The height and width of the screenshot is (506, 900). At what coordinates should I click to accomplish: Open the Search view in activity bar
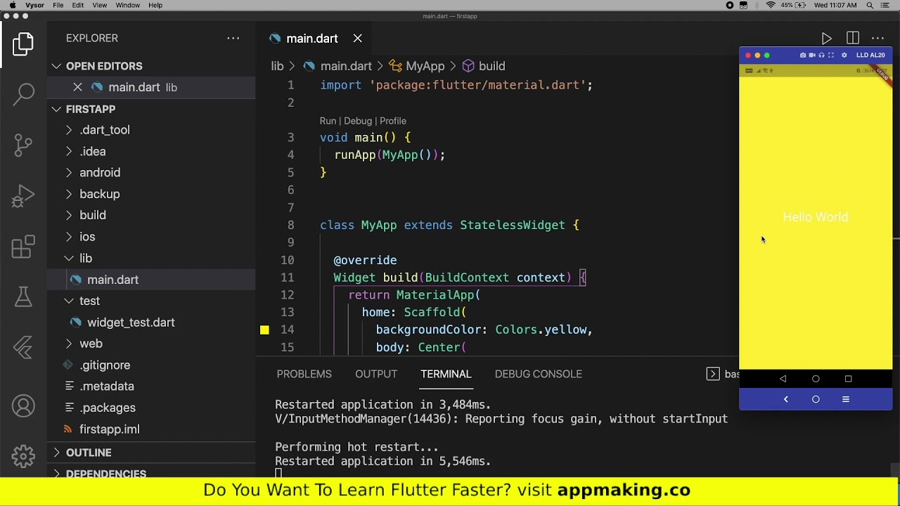pyautogui.click(x=23, y=93)
